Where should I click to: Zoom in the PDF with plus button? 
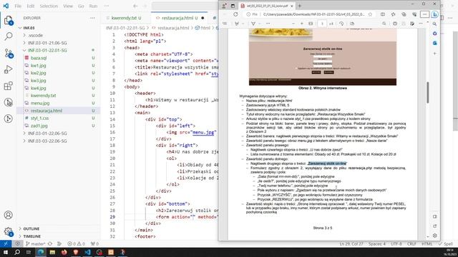(x=302, y=24)
